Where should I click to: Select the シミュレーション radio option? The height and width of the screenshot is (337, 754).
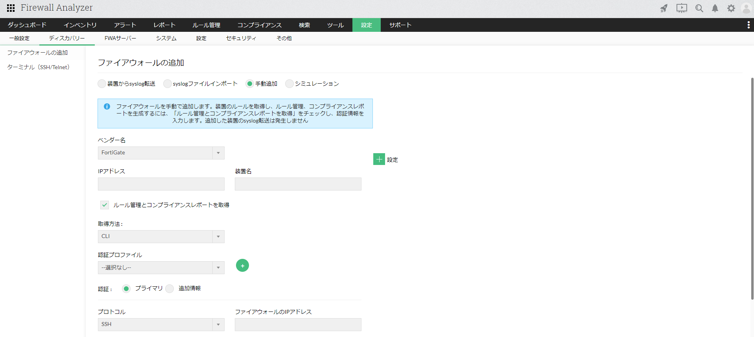(x=289, y=84)
